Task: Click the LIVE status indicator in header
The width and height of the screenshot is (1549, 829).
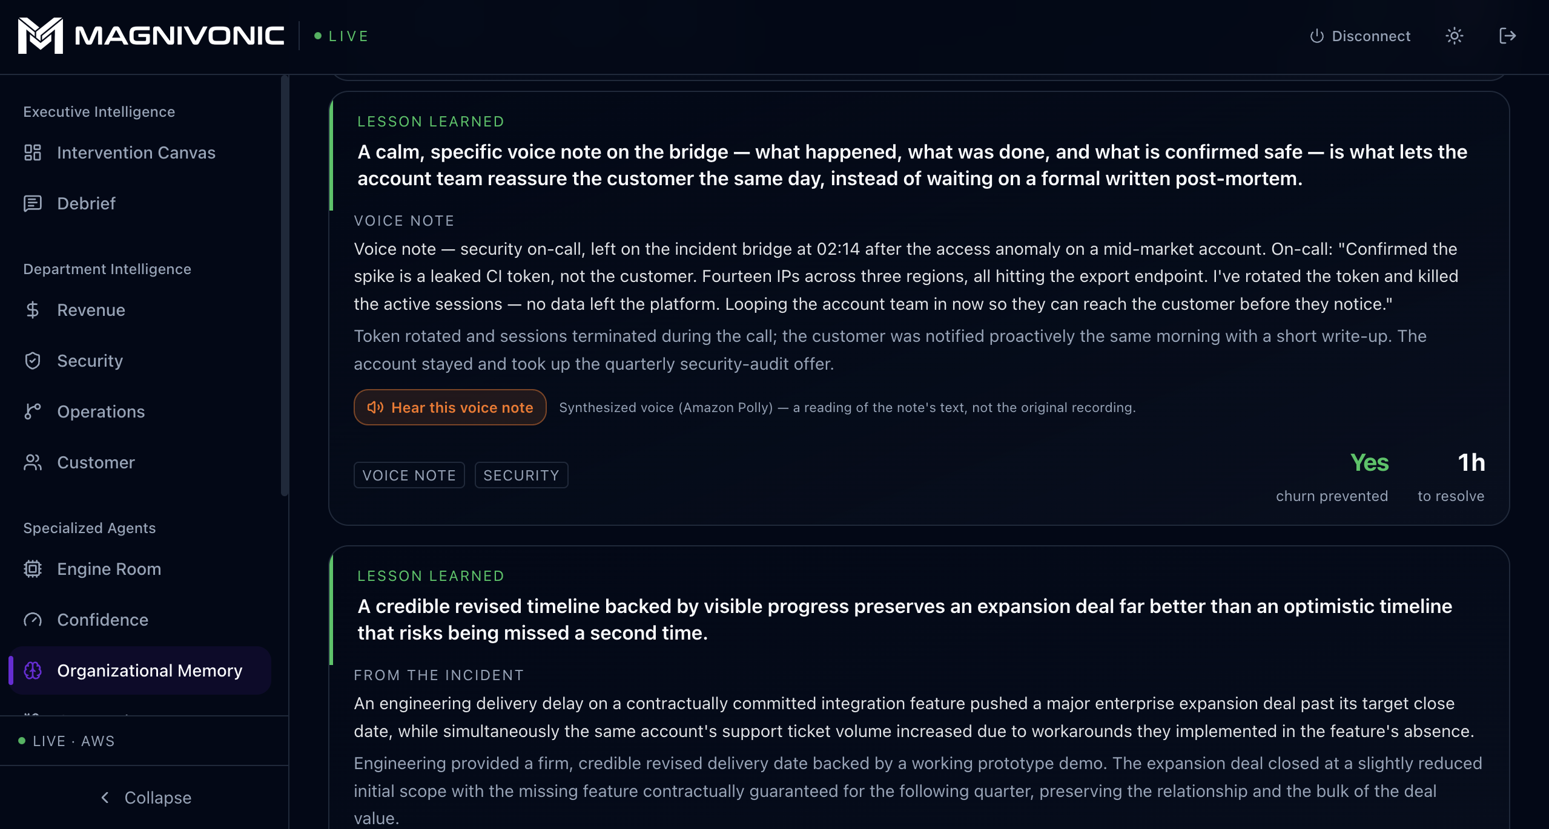Action: pyautogui.click(x=342, y=36)
